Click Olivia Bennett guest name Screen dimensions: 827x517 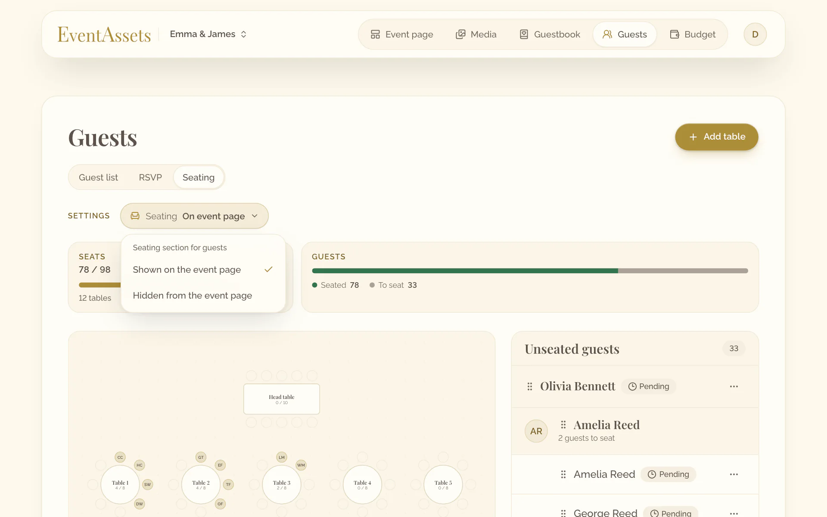click(x=578, y=386)
